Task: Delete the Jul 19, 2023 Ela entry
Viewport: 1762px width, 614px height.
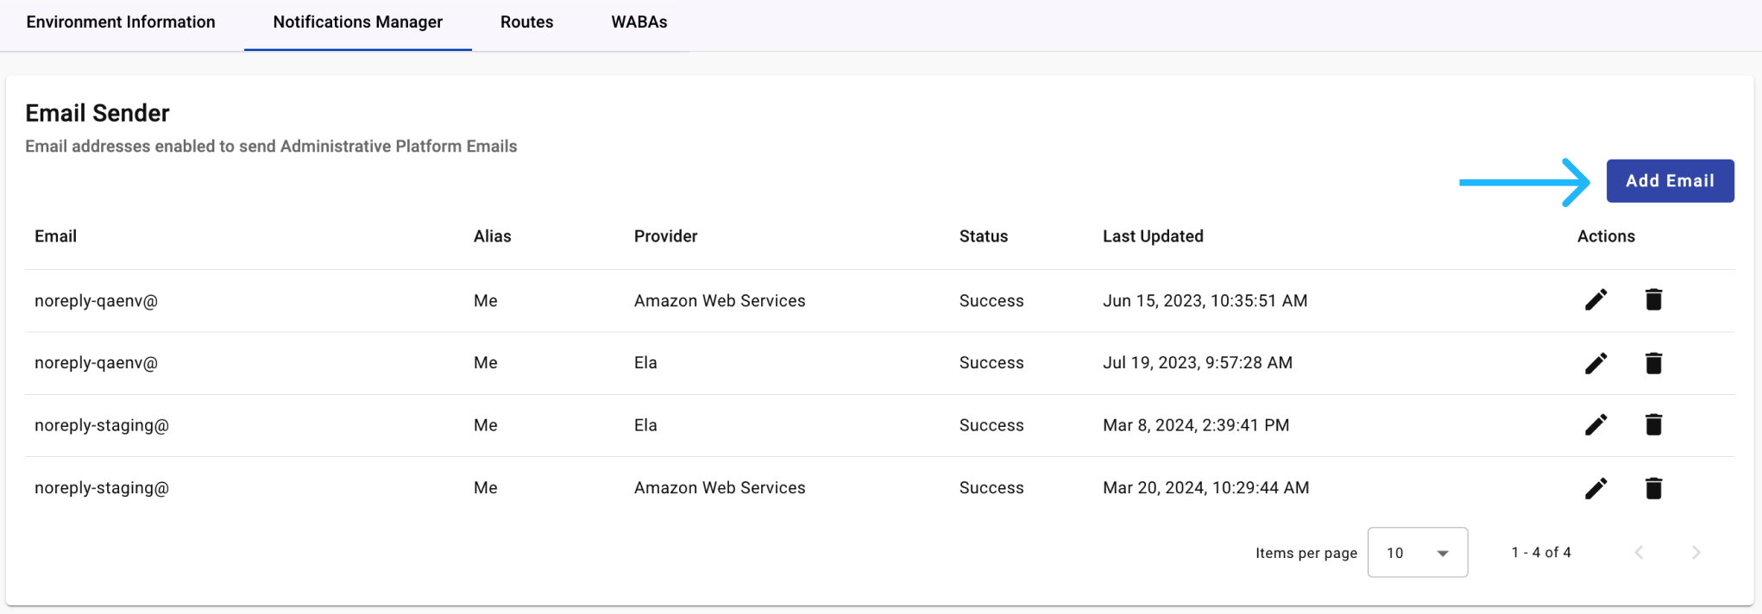Action: 1653,363
